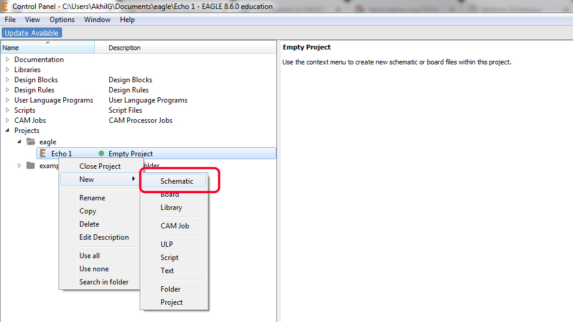The width and height of the screenshot is (573, 322).
Task: Create a new CAM Job from submenu
Action: 174,225
